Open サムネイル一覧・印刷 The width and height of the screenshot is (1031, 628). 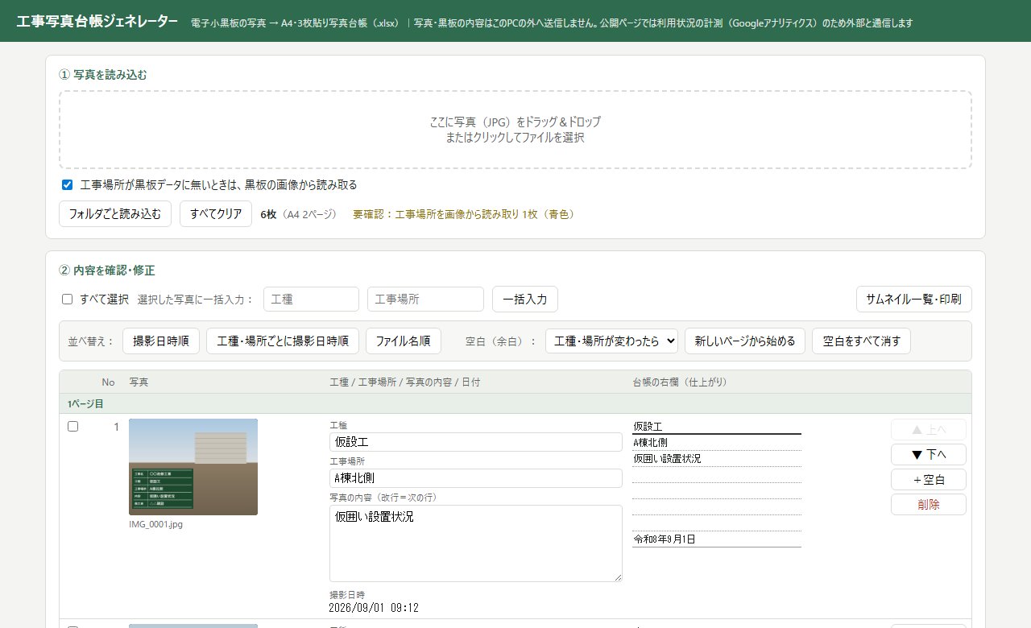point(914,300)
